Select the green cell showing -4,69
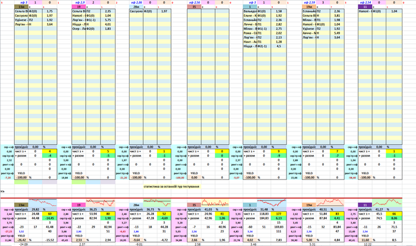Screen dimensions: 416x246 (164, 218)
